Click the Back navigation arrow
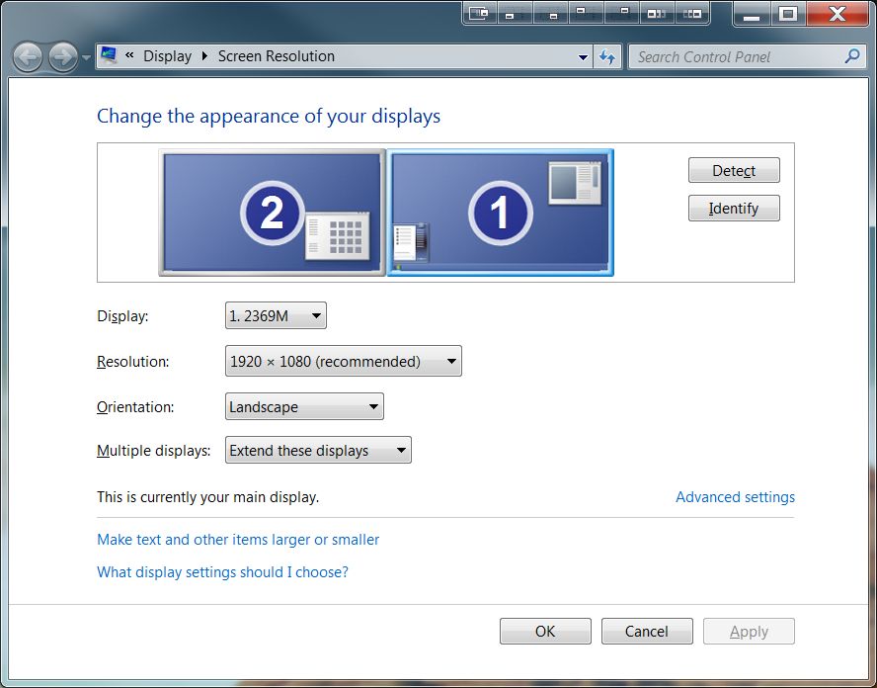The image size is (877, 688). [x=28, y=57]
